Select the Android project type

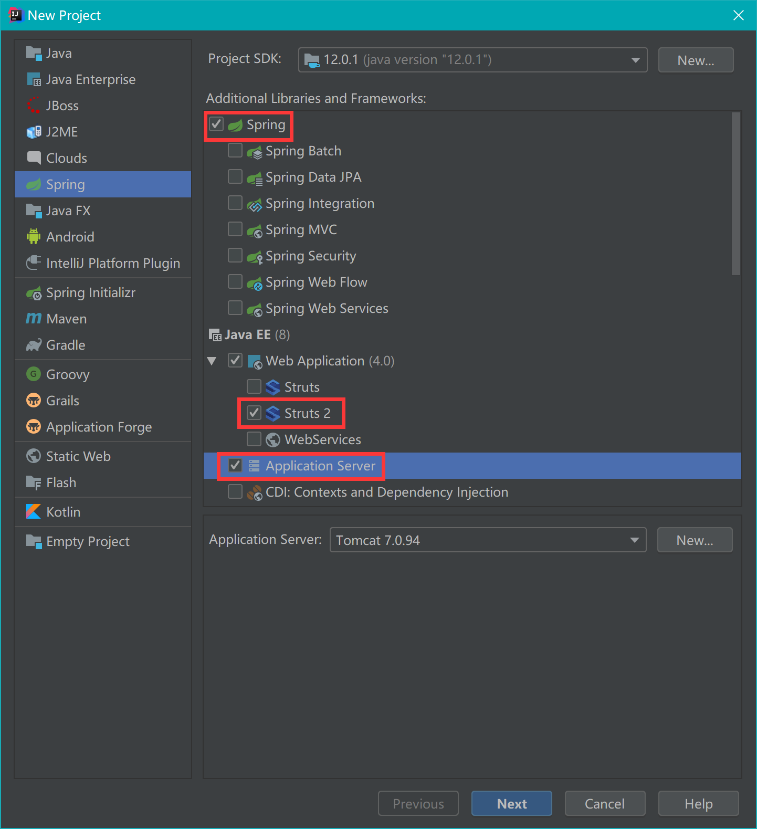(x=103, y=237)
